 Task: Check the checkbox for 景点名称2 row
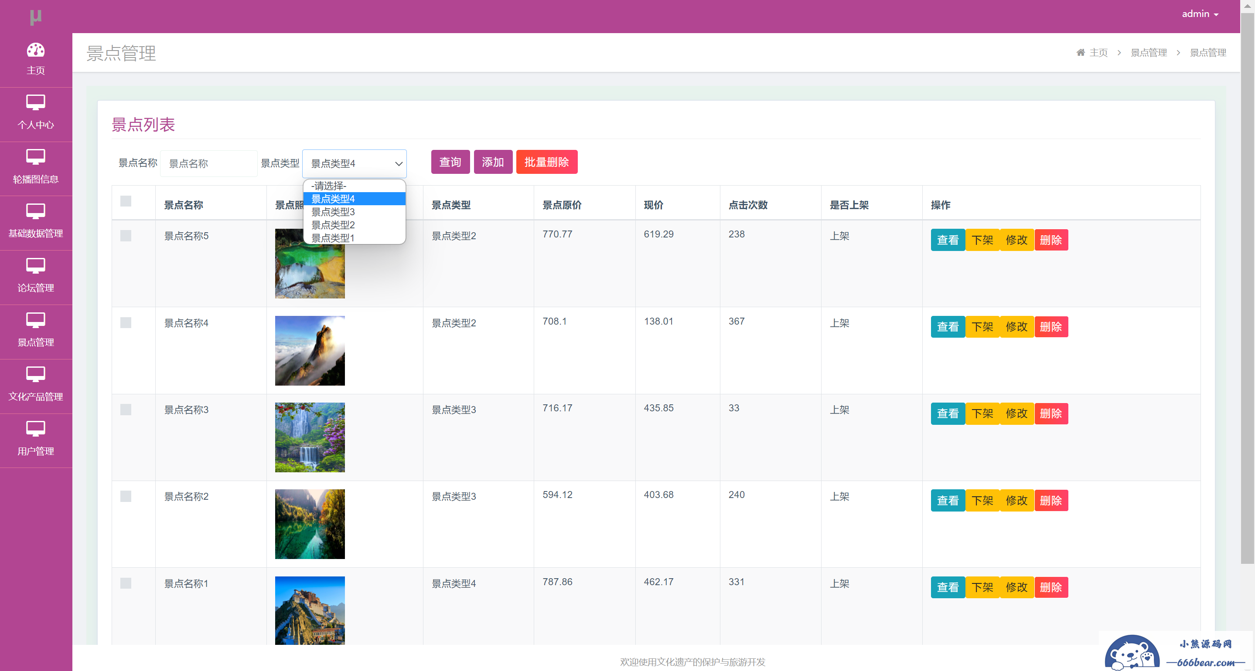click(126, 496)
